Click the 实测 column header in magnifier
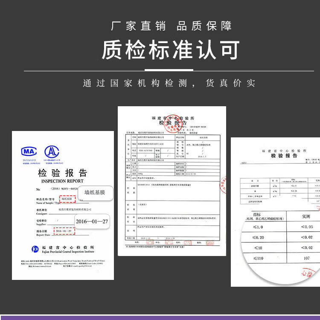This screenshot has width=320, height=320. [306, 216]
